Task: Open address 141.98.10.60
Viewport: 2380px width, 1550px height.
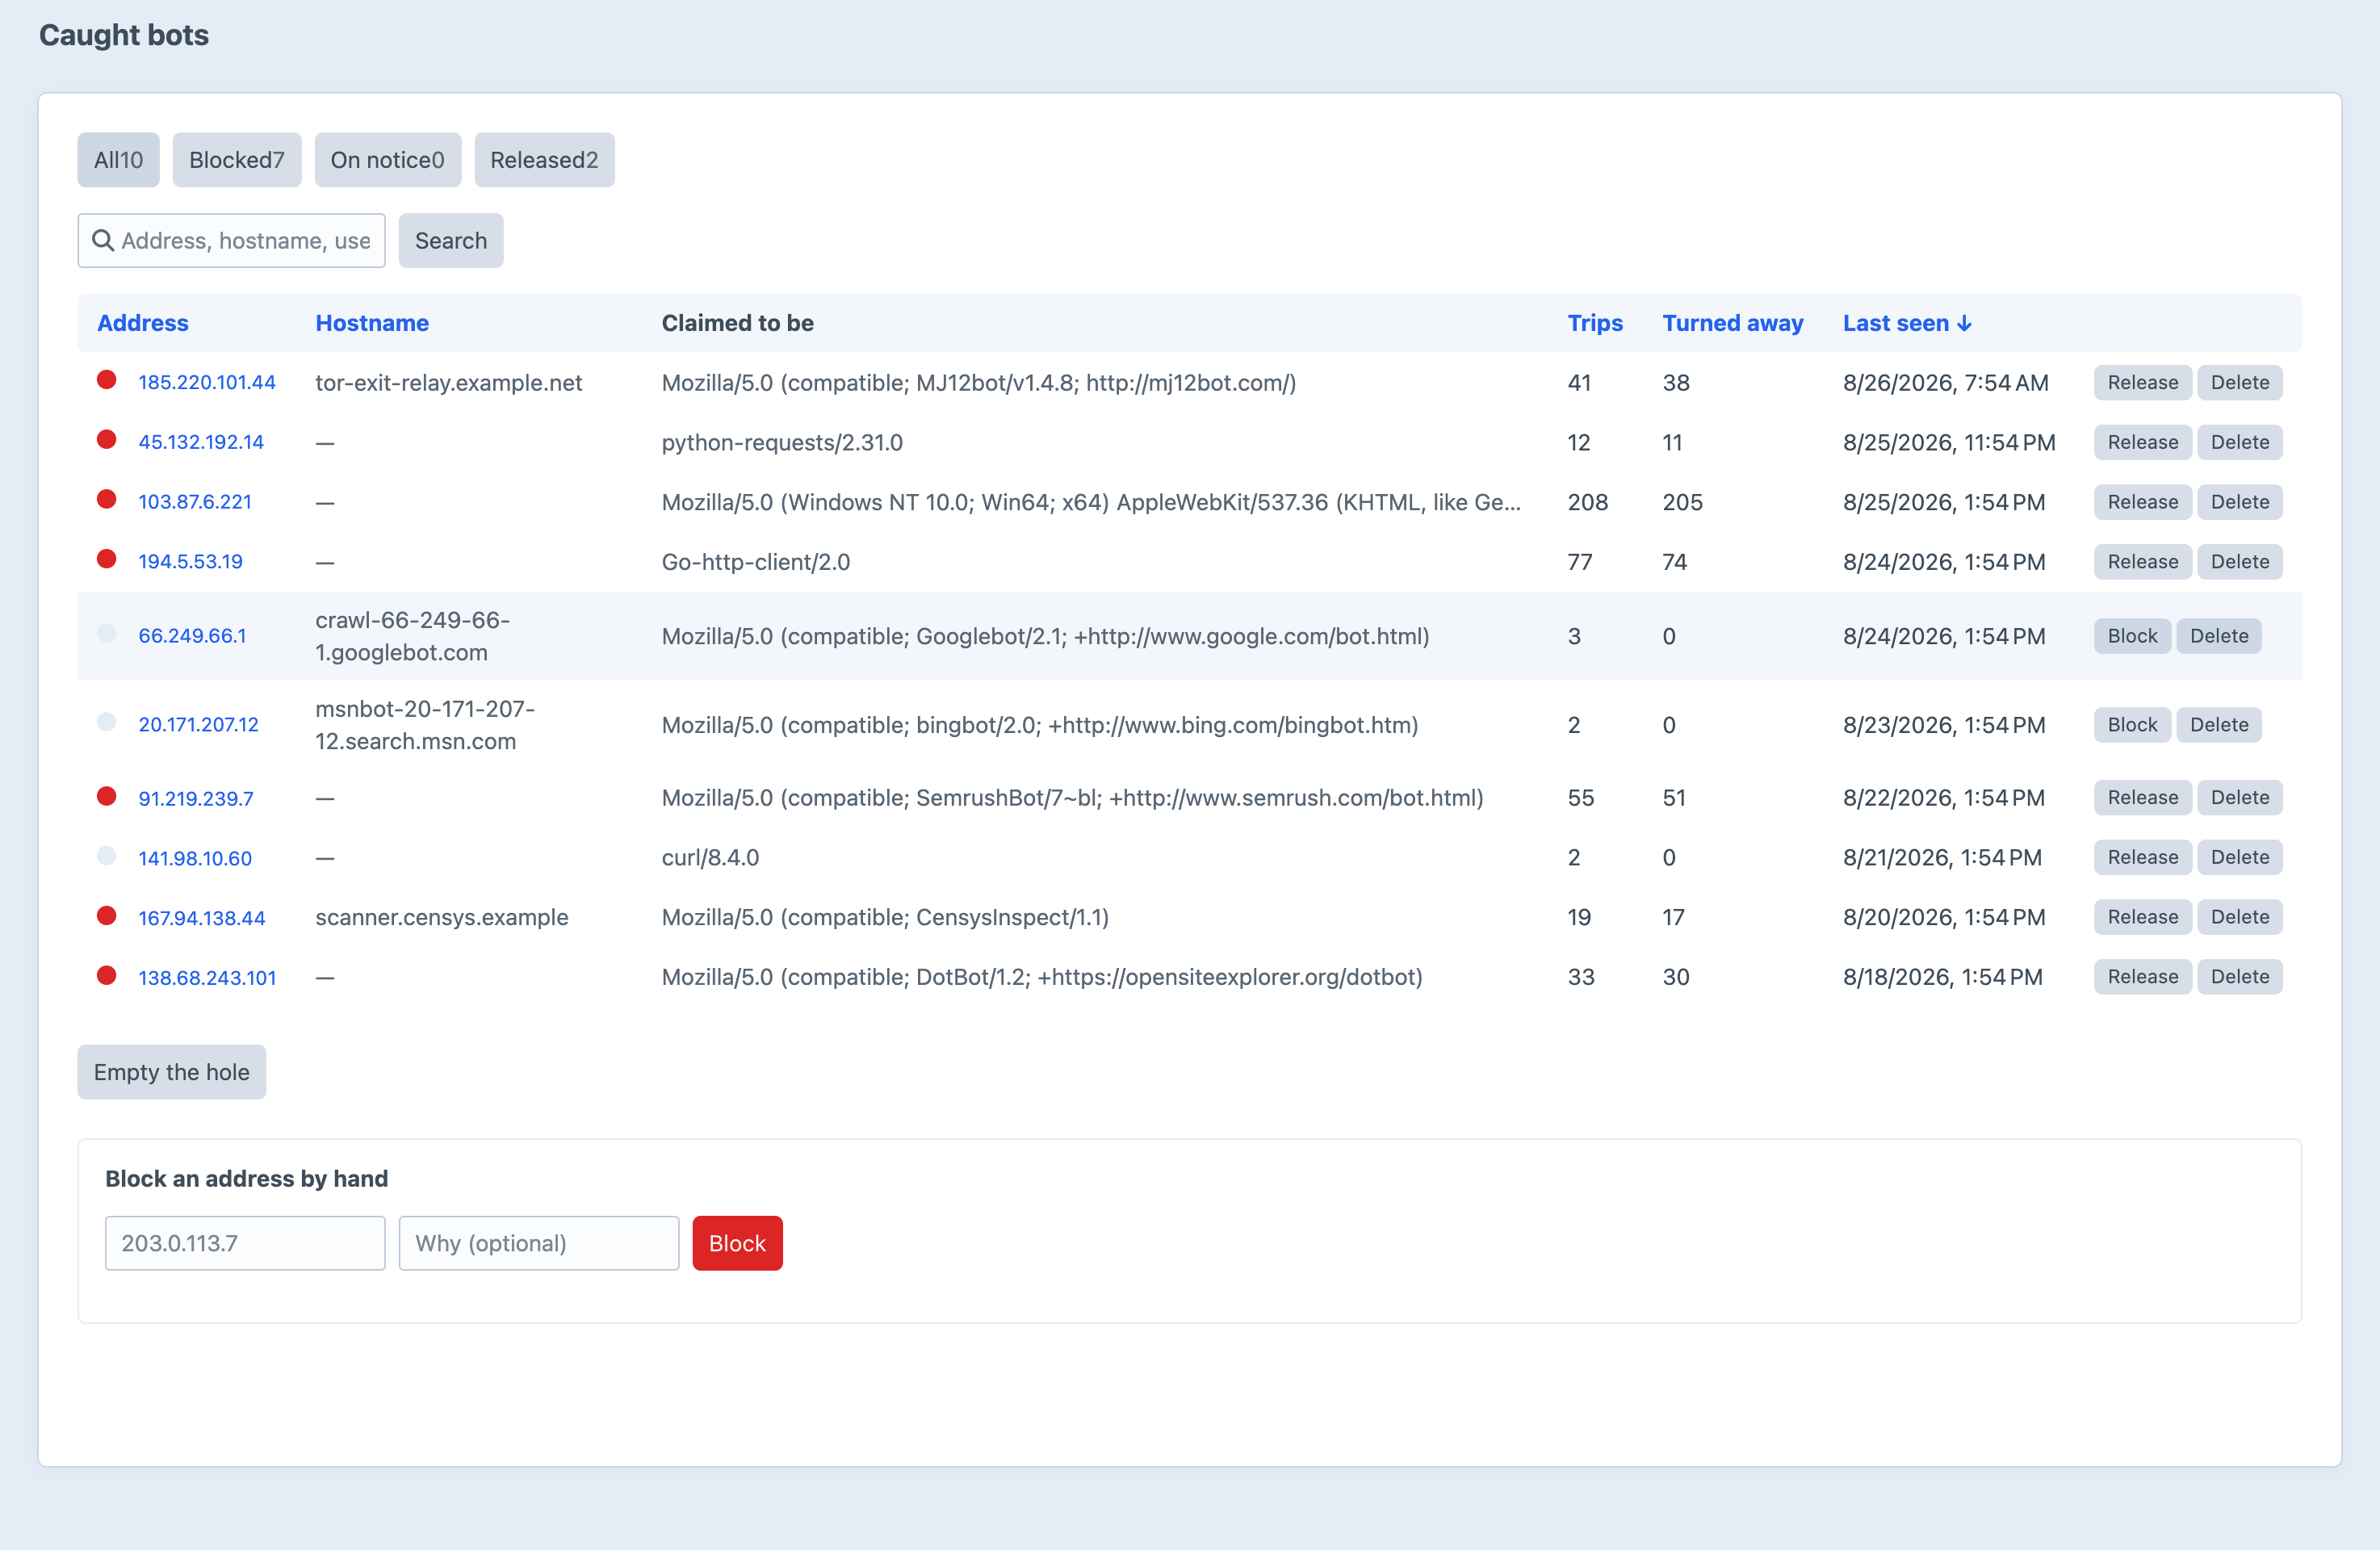Action: [195, 858]
